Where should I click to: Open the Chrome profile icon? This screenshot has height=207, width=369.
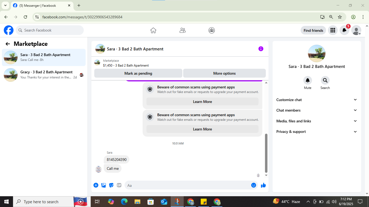click(353, 17)
